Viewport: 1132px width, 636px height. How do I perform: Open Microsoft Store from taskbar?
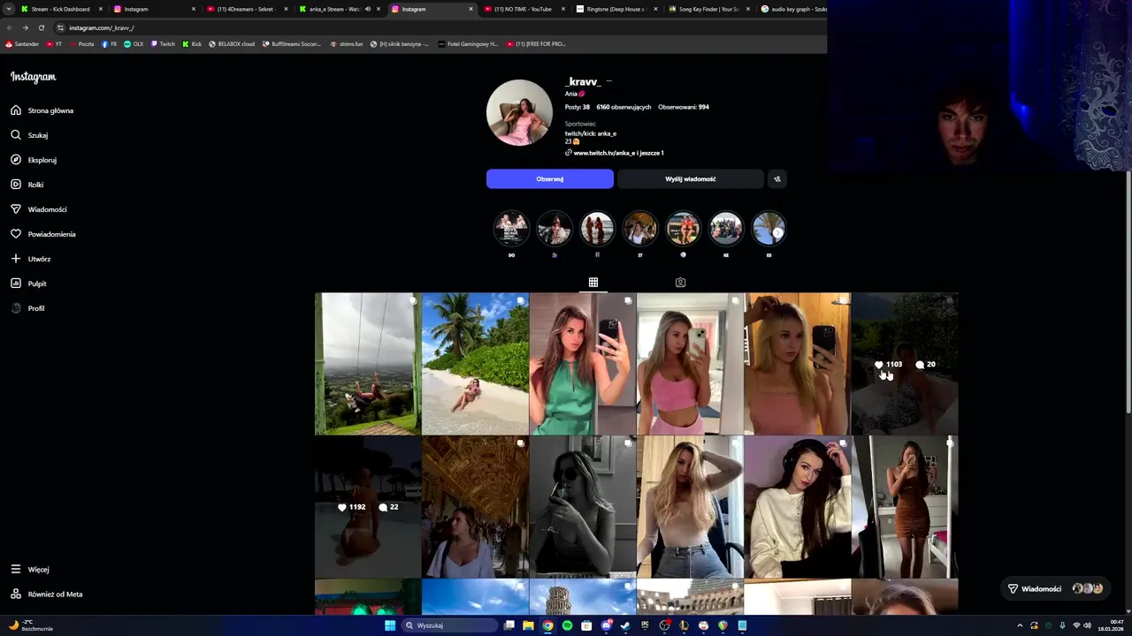586,625
